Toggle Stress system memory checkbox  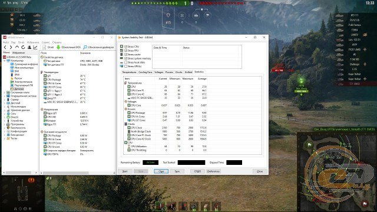[x=125, y=58]
